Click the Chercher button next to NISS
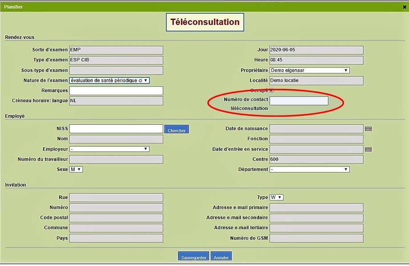Viewport: 409px width, 266px height. (x=177, y=129)
